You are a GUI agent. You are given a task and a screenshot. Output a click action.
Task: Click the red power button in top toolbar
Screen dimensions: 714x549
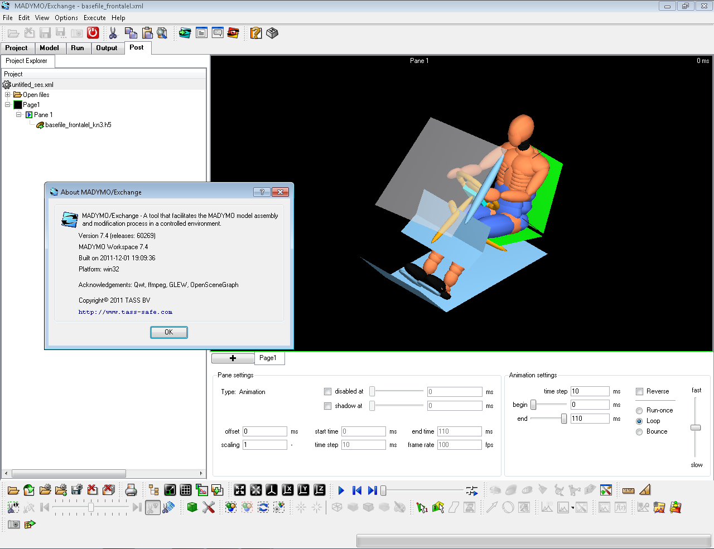click(x=93, y=33)
